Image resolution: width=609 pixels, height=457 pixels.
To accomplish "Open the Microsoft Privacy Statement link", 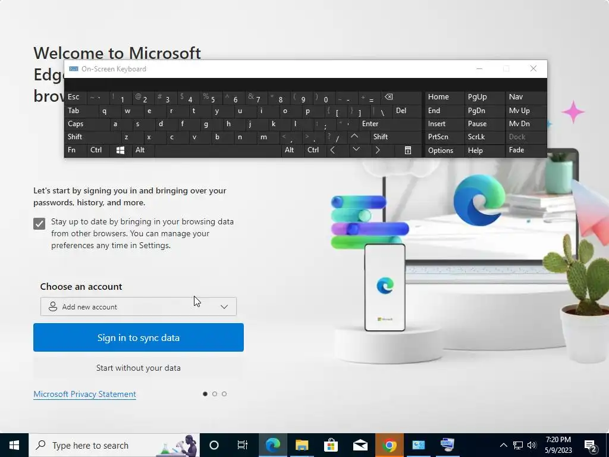I will (x=84, y=394).
